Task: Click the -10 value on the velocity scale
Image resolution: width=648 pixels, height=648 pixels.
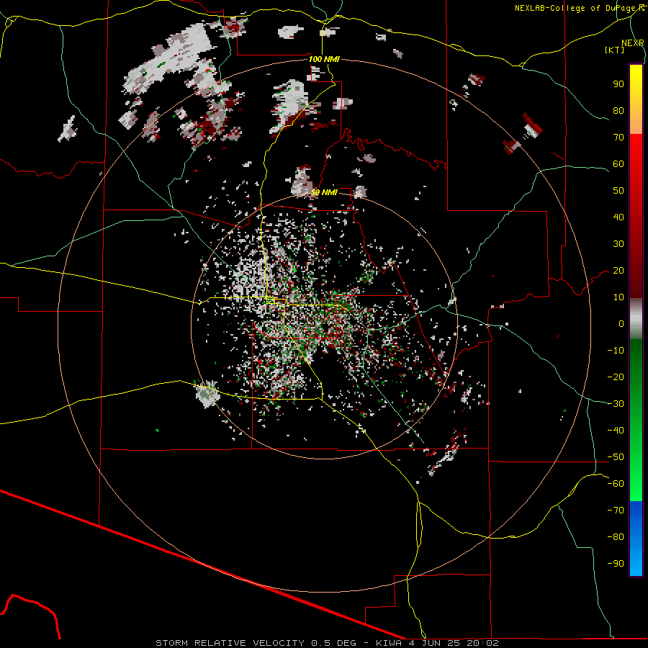Action: (616, 351)
